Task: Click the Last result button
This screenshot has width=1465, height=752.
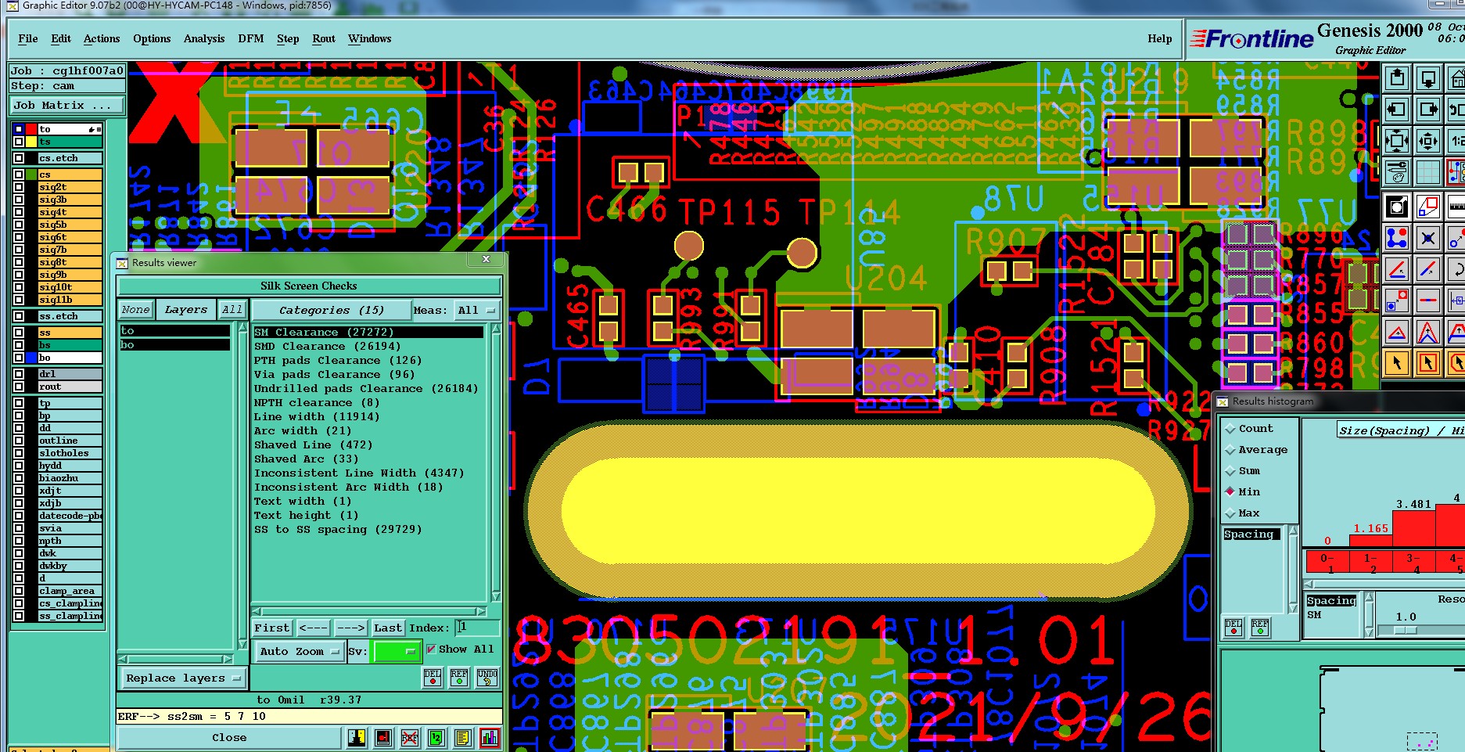Action: click(387, 628)
